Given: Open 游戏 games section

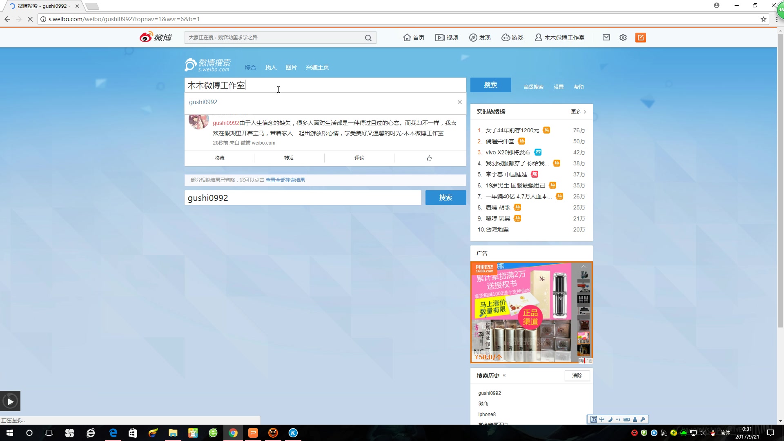Looking at the screenshot, I should click(x=512, y=38).
